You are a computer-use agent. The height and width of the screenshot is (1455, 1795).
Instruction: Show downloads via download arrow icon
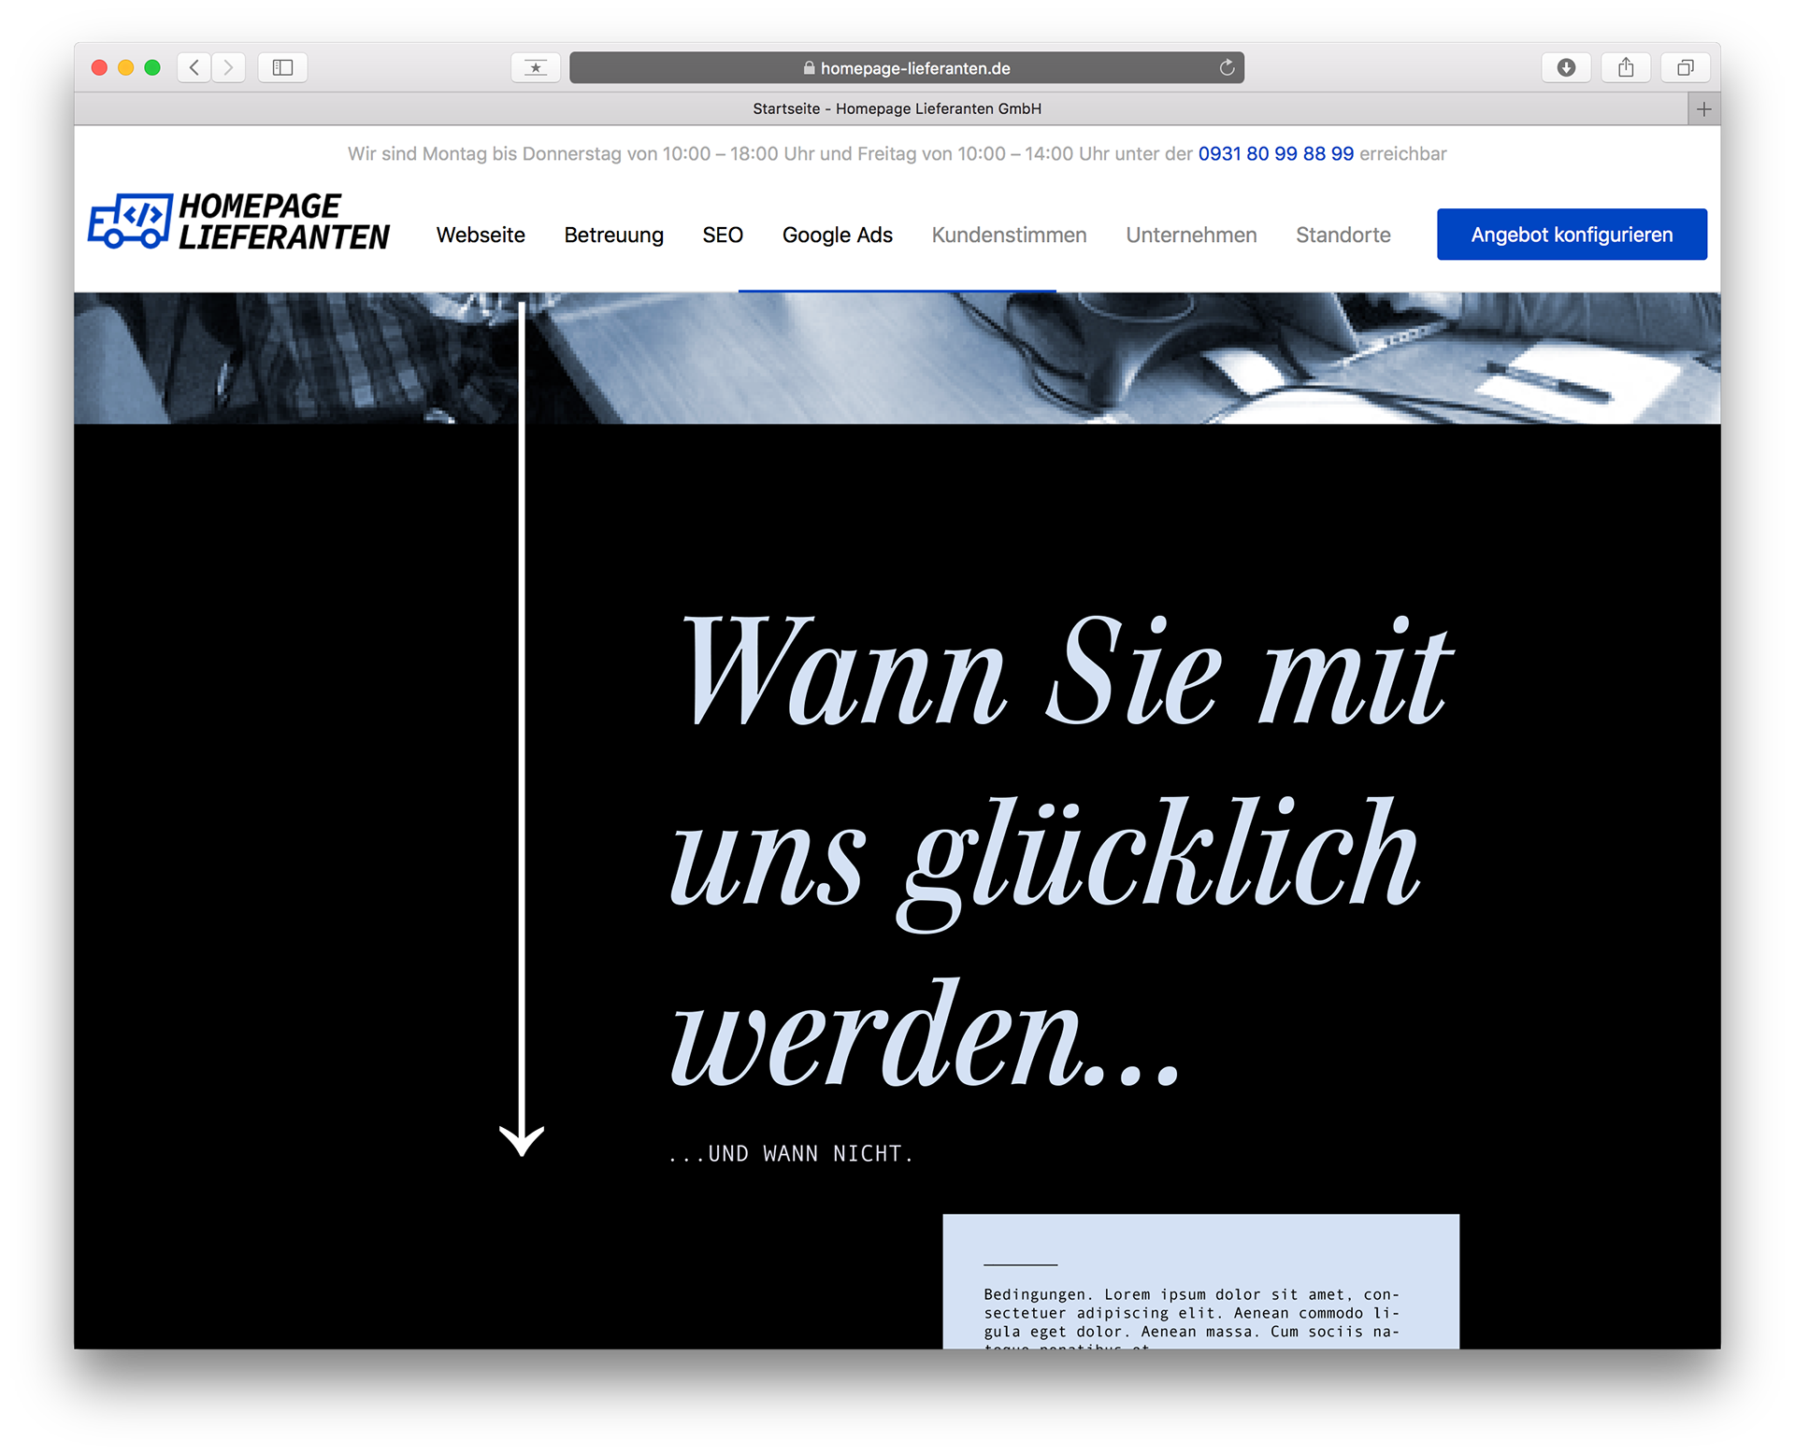pyautogui.click(x=1566, y=67)
